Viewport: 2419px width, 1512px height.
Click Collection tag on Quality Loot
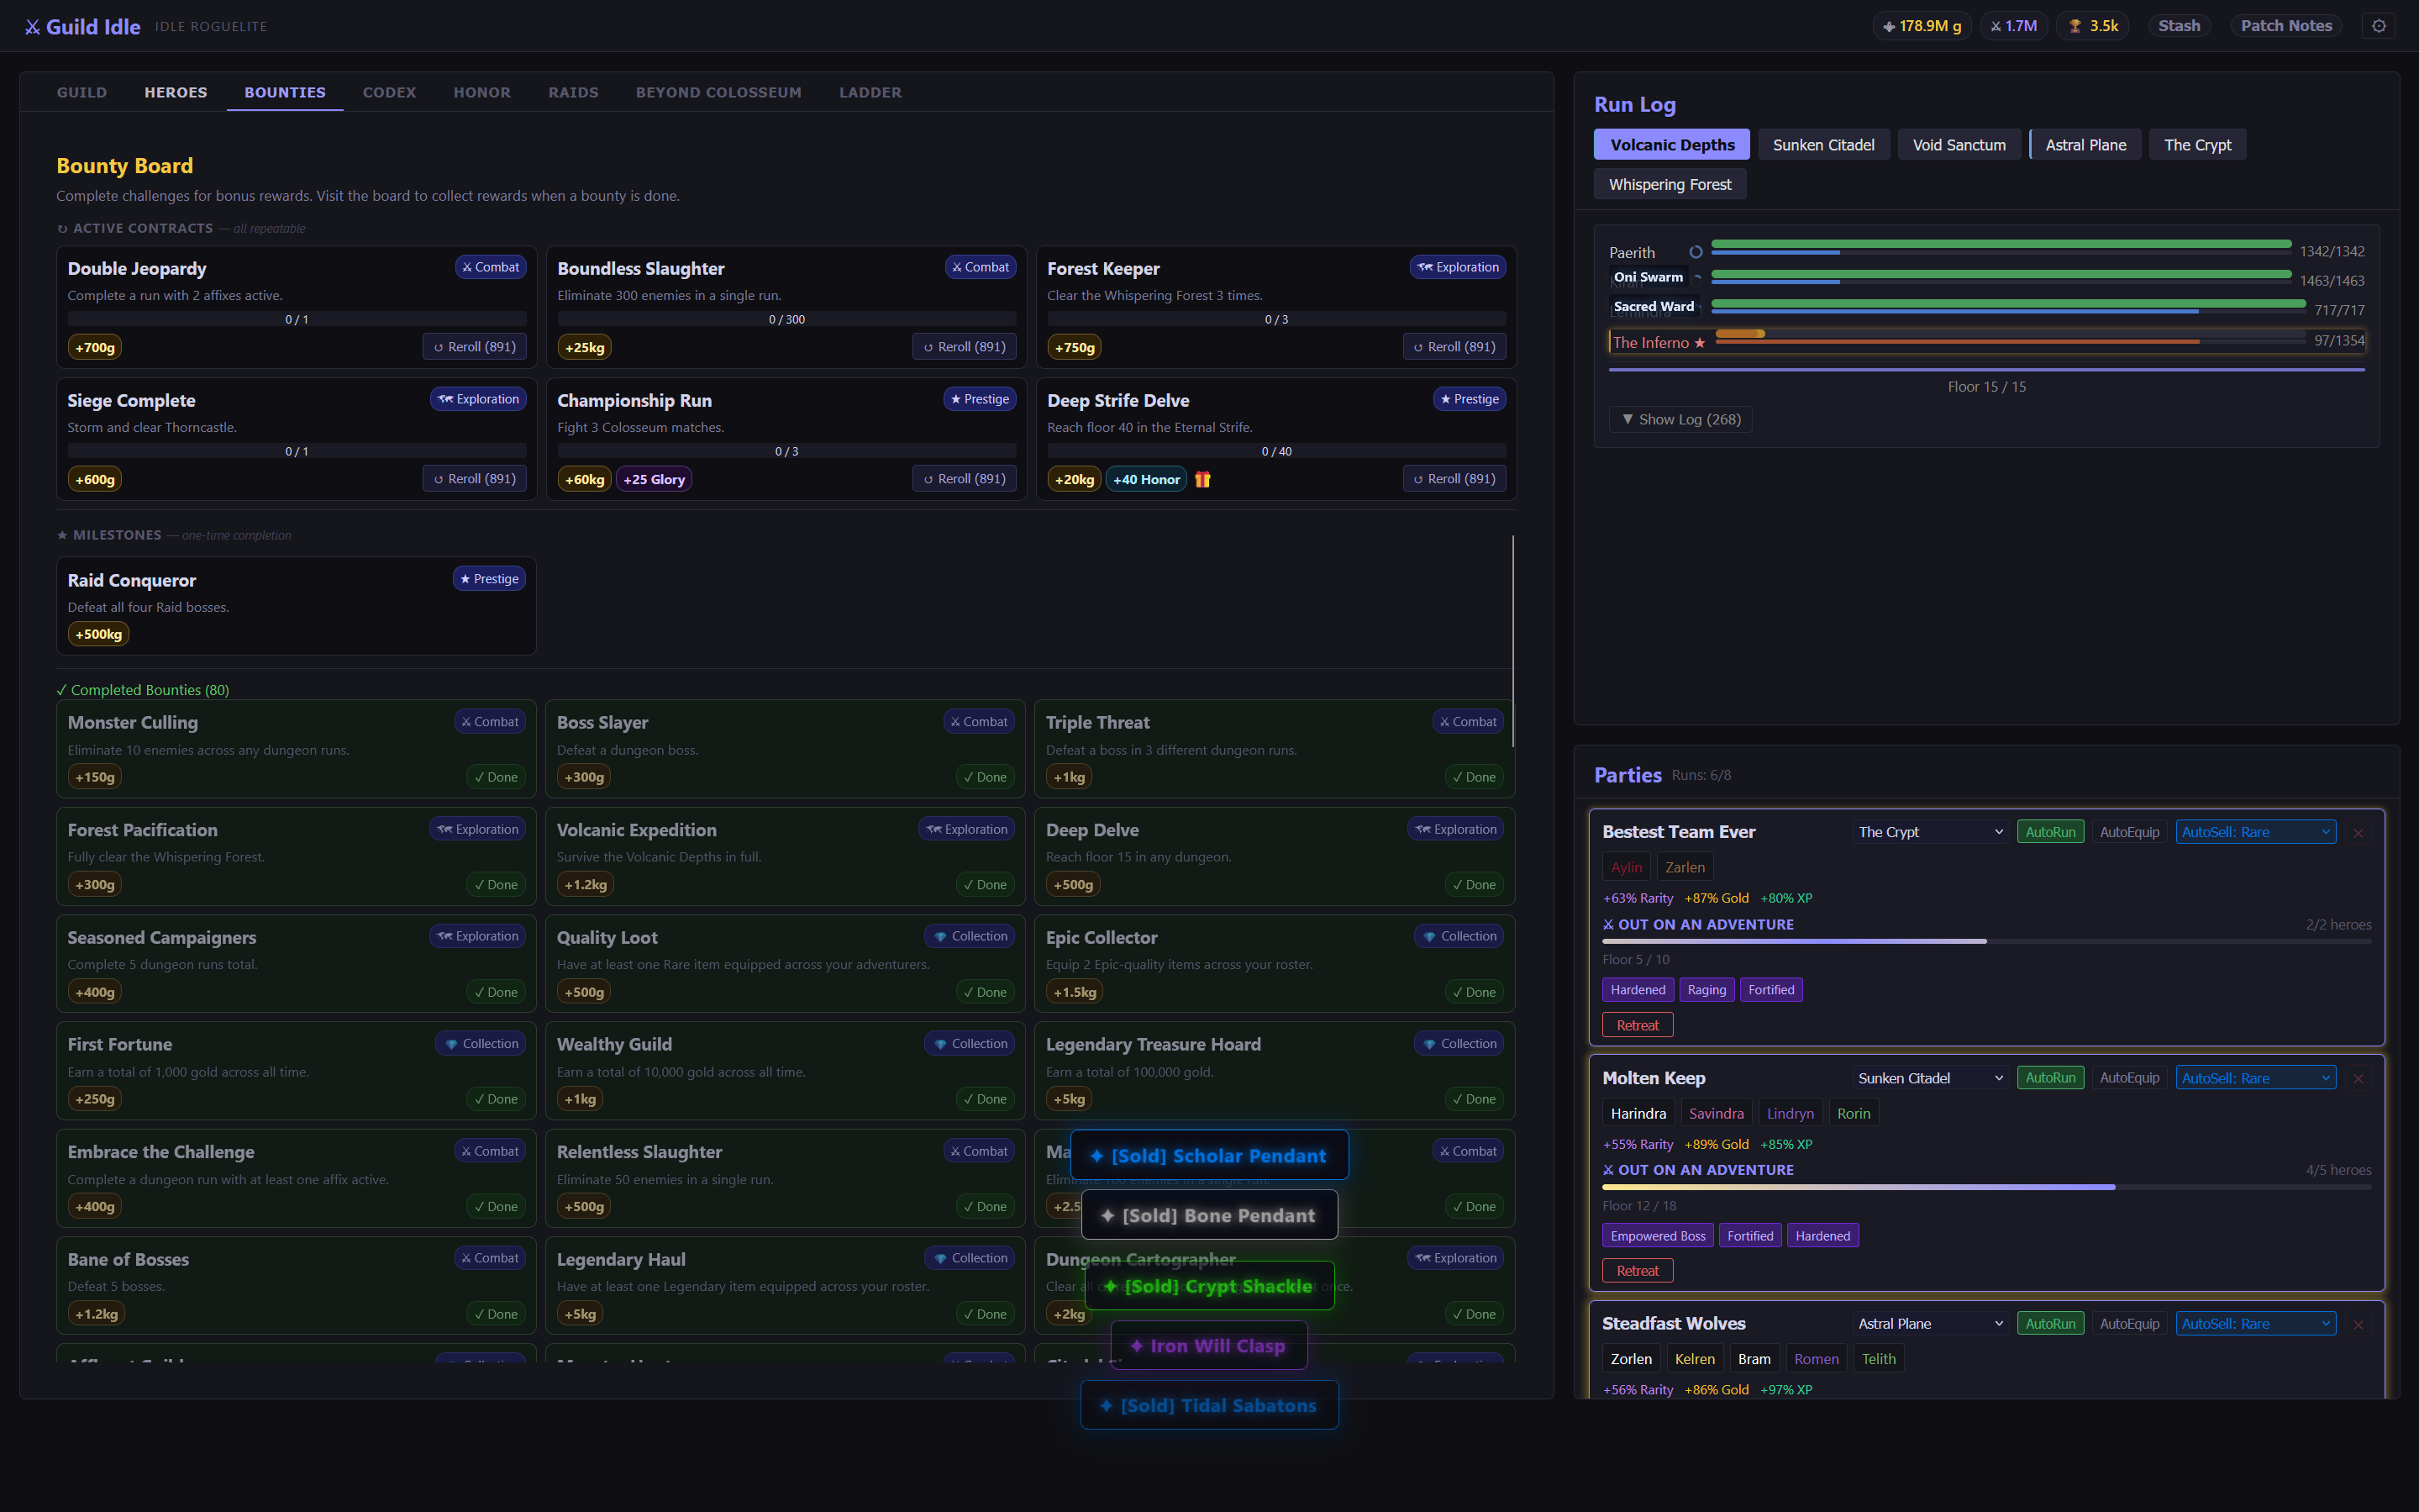970,936
